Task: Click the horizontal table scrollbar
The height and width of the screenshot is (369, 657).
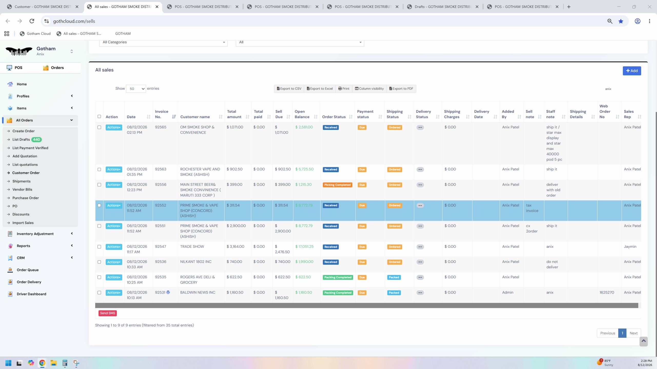Action: pos(366,305)
